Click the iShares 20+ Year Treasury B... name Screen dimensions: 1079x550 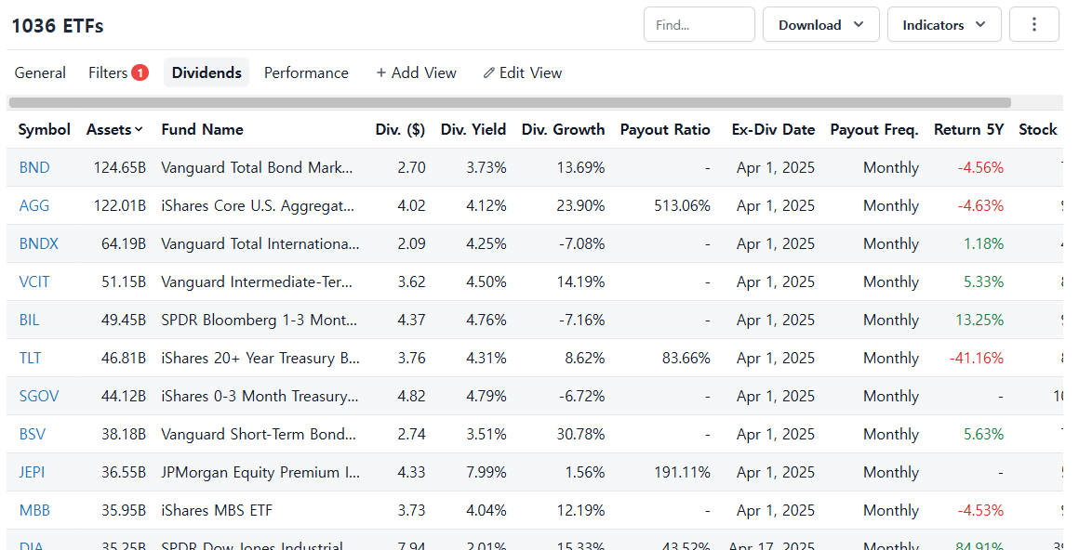(260, 359)
